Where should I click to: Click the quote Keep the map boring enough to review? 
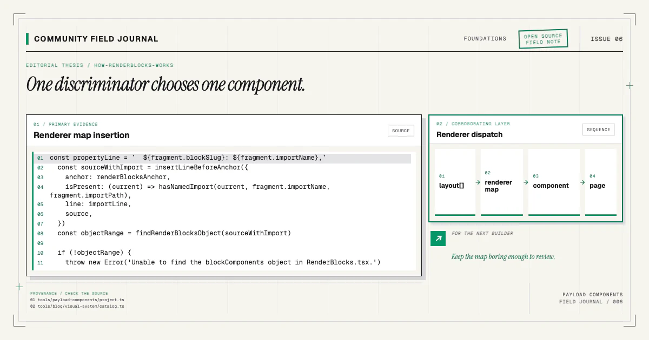[x=503, y=257]
